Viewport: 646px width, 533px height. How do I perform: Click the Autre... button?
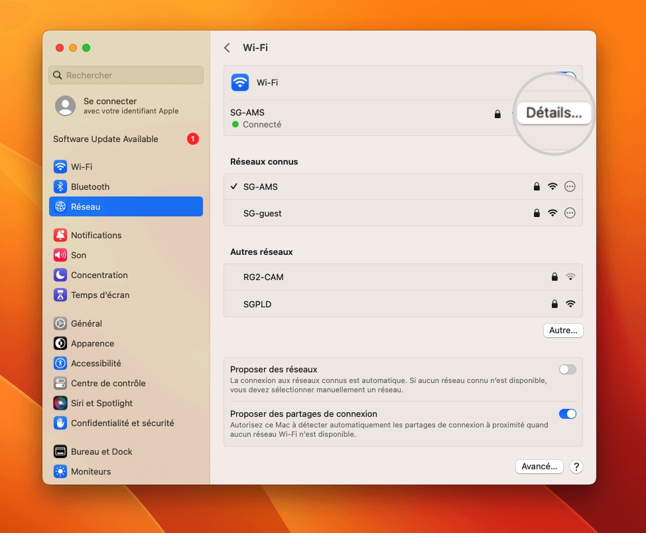[563, 330]
